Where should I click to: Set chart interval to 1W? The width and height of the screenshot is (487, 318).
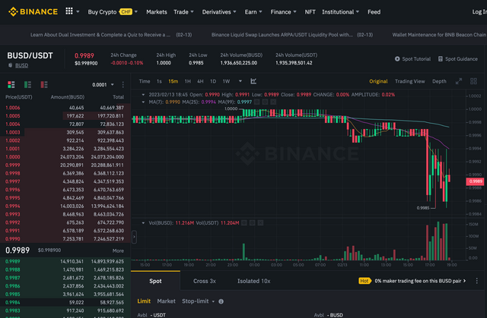[x=226, y=81]
